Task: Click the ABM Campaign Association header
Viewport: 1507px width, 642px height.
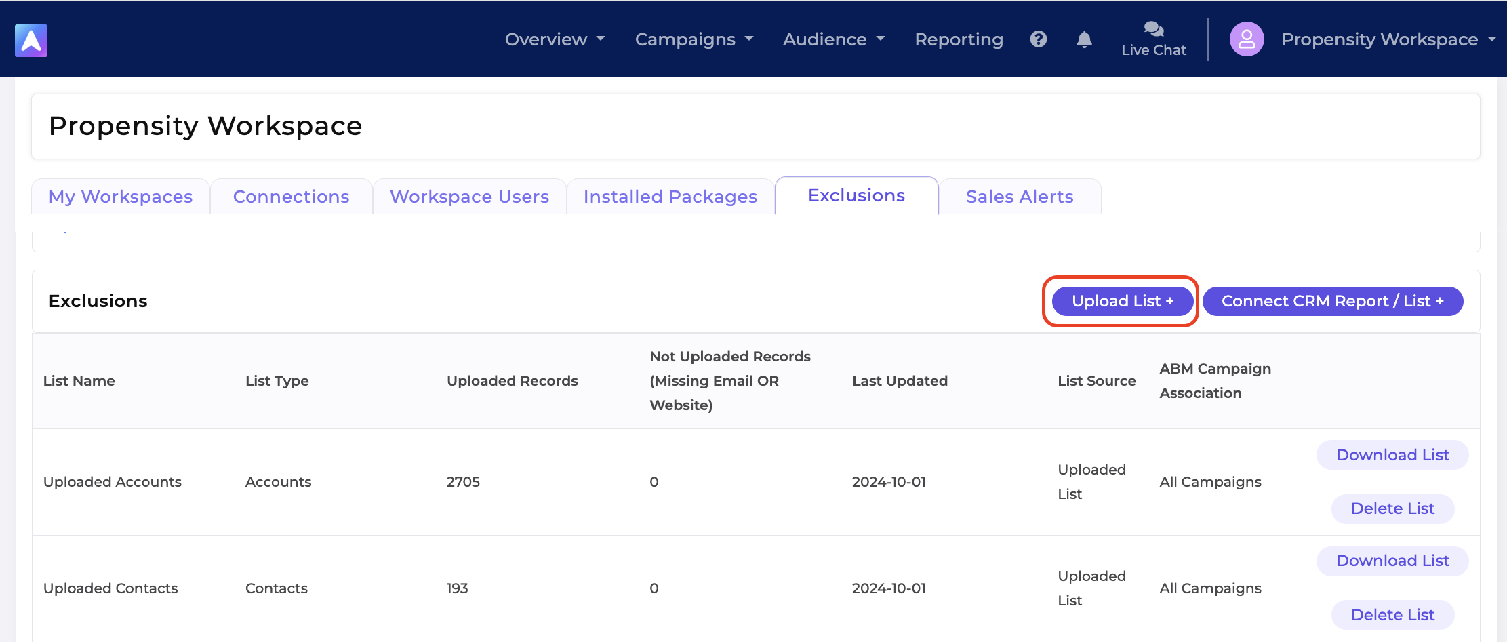Action: coord(1215,381)
